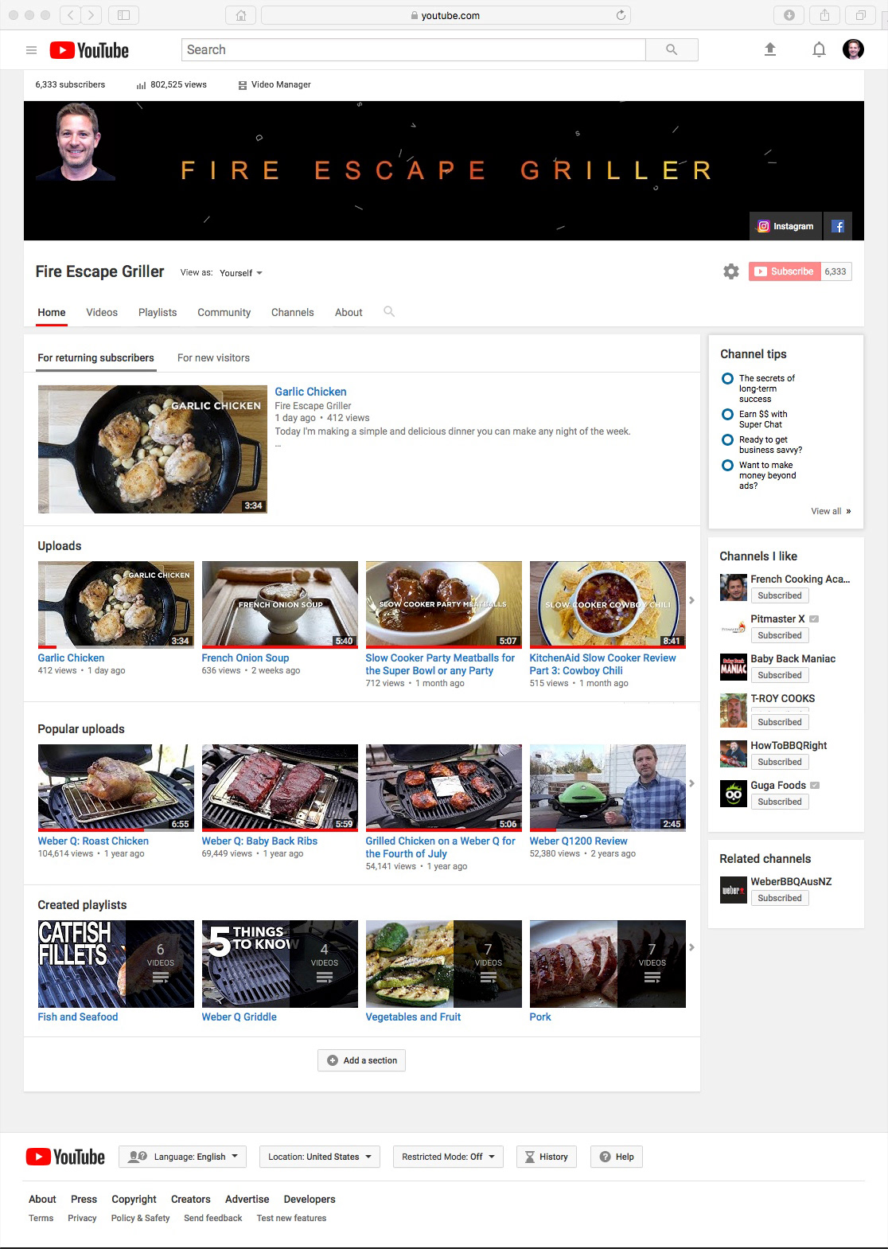Open the 802,525 views analytics link

pyautogui.click(x=171, y=84)
